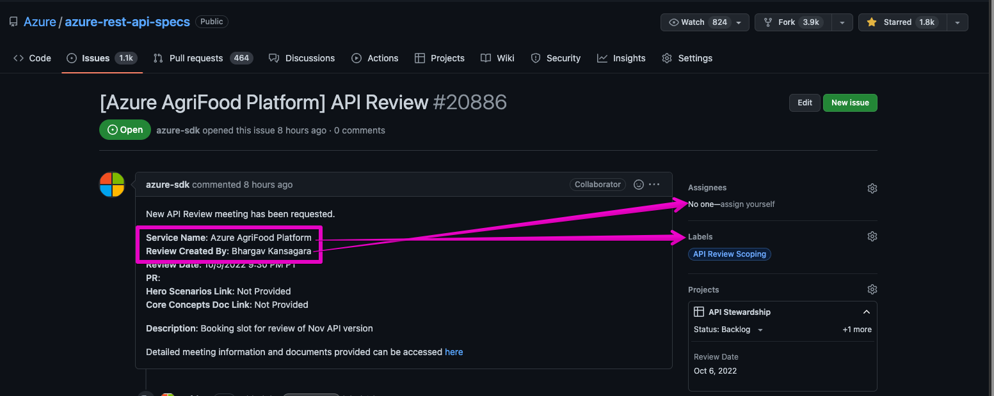Open the Status: Backlog dropdown

tap(728, 330)
